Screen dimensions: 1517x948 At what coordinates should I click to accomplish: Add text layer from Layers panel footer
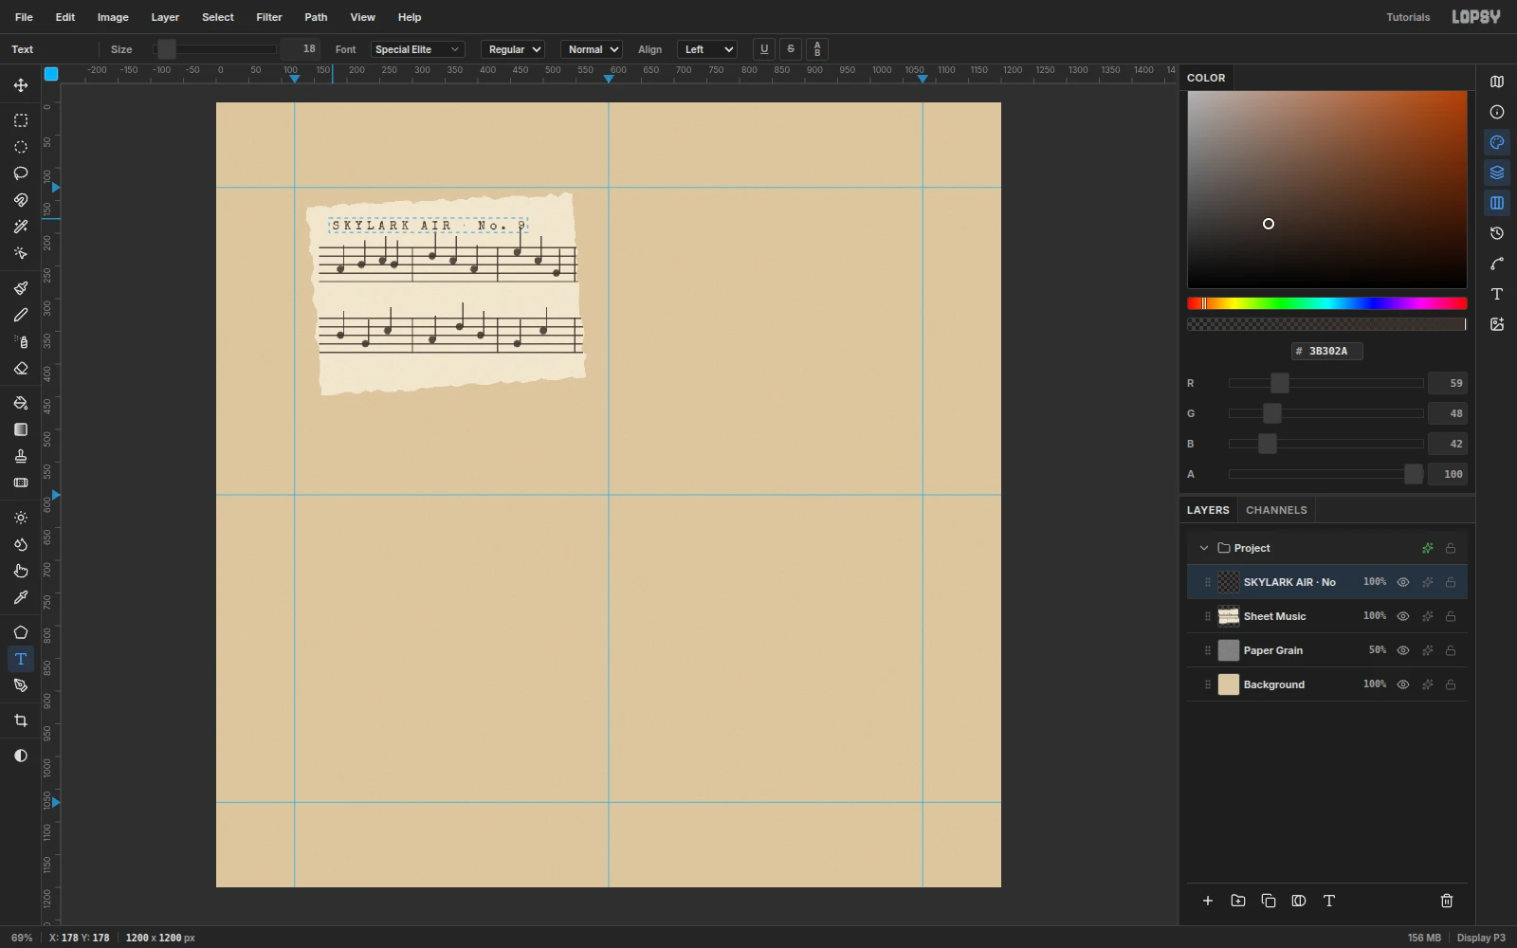pos(1329,901)
